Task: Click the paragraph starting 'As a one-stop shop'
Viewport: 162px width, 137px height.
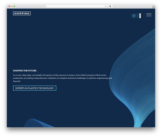Action: tap(63, 78)
